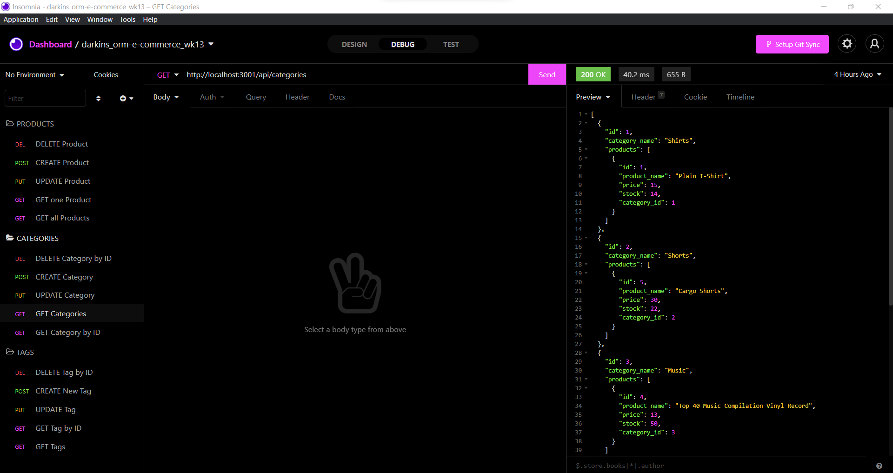Collapse the TAGS folder icon
The width and height of the screenshot is (893, 473).
[x=9, y=352]
